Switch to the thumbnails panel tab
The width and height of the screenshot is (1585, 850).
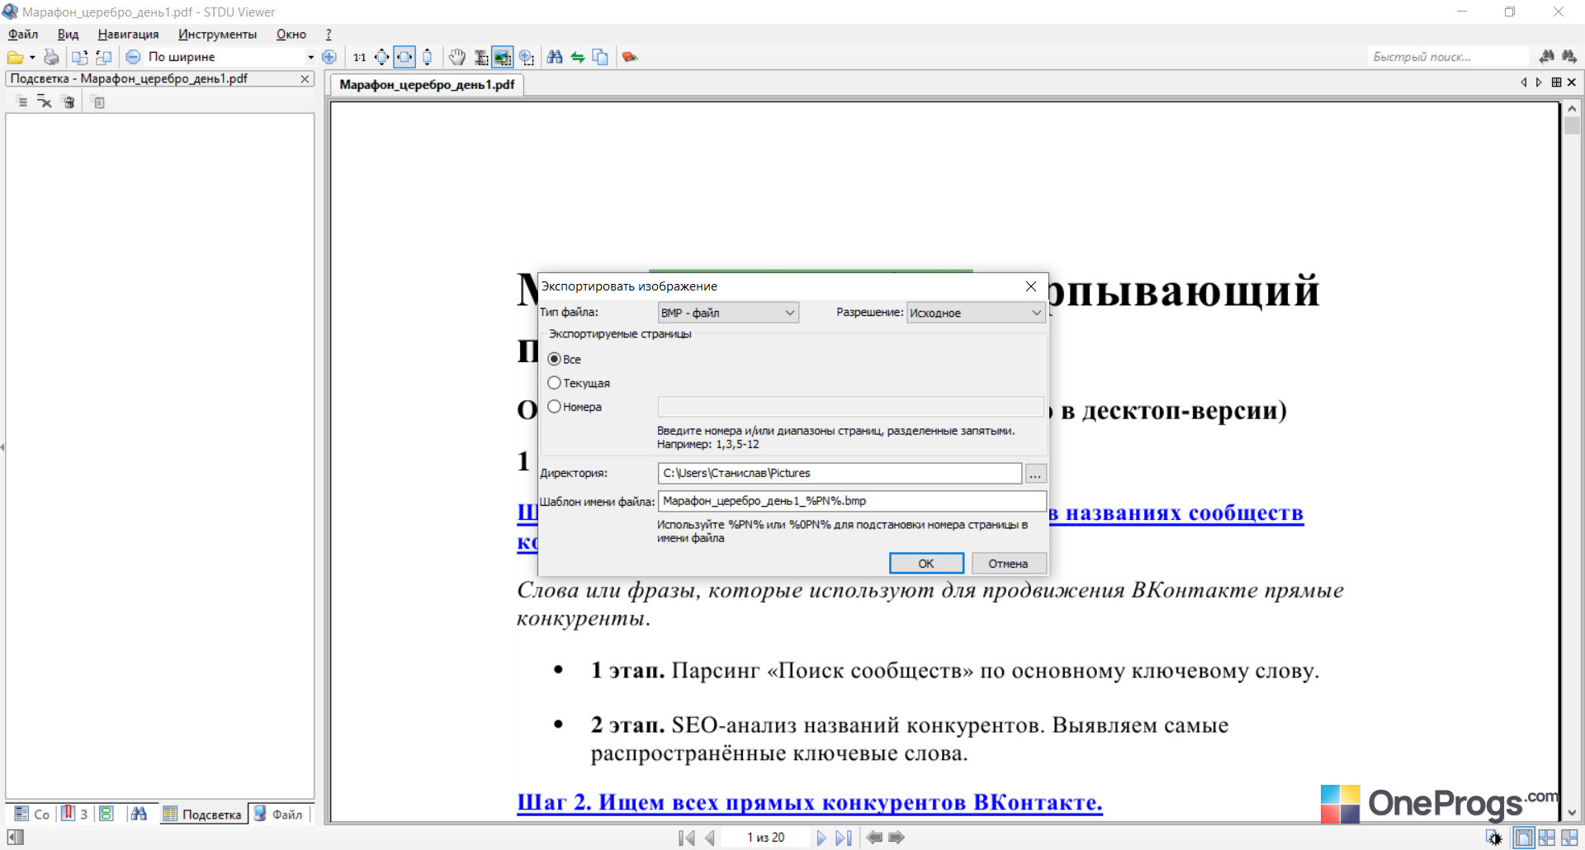106,815
